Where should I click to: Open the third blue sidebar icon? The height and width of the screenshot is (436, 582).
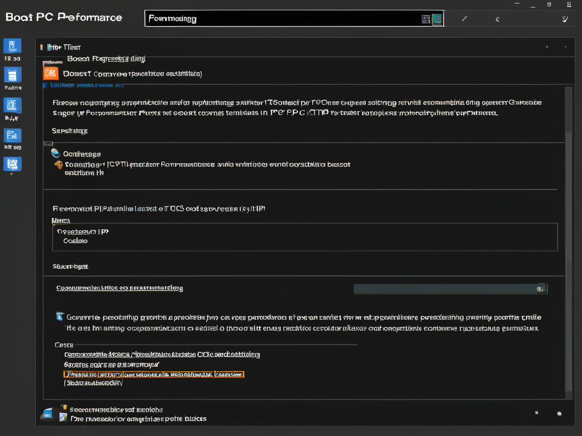(x=12, y=105)
